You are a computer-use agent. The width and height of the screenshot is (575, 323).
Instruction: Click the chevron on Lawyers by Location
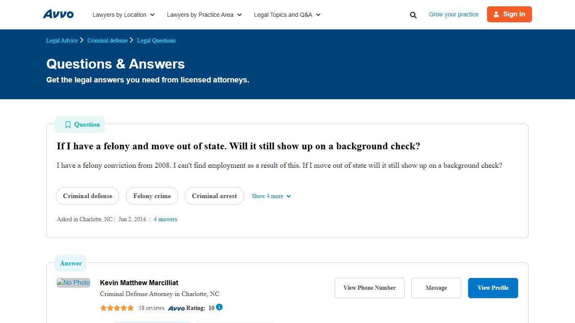(152, 15)
